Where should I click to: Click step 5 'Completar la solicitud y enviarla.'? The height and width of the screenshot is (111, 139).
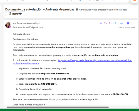click(x=35, y=89)
